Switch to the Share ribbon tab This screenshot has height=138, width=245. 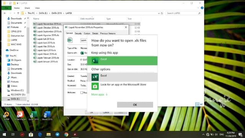click(x=27, y=8)
